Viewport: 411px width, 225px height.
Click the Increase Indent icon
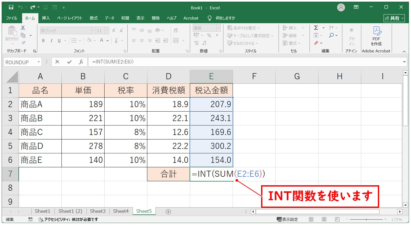(x=166, y=41)
